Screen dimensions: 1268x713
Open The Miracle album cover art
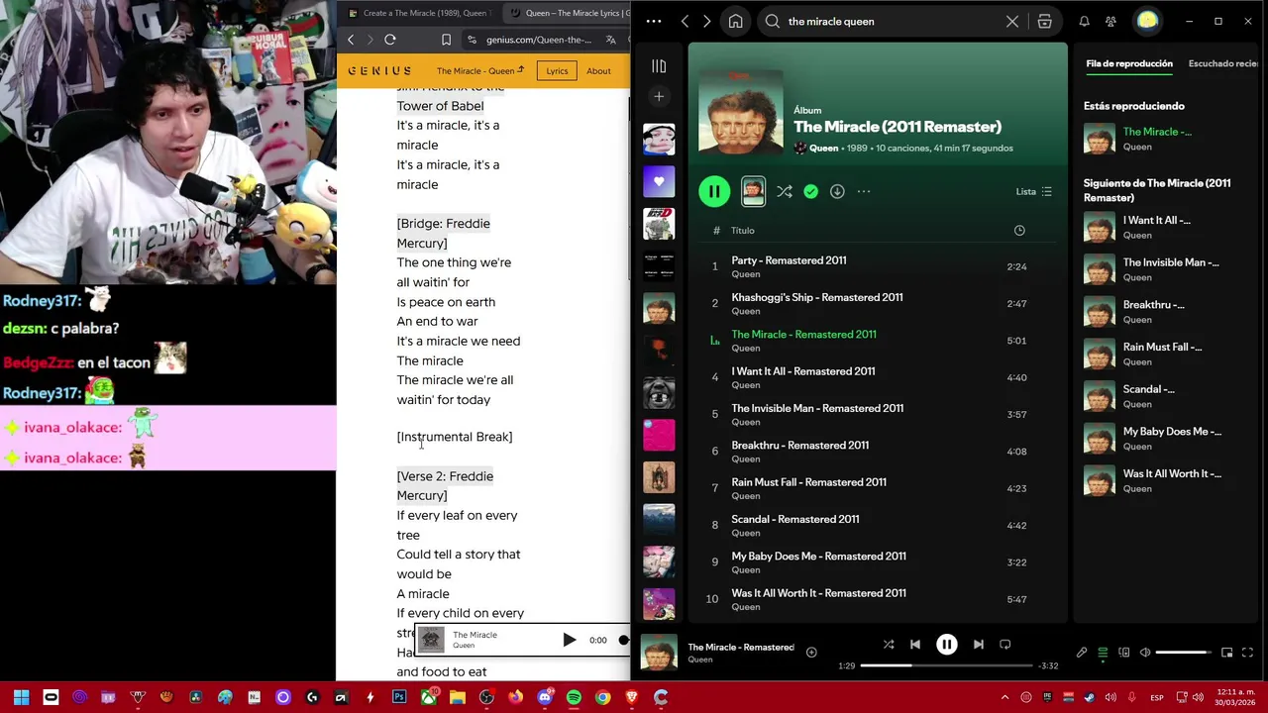pyautogui.click(x=740, y=111)
